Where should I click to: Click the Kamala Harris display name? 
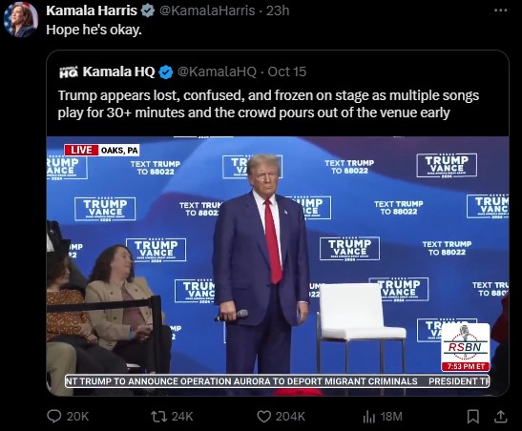[x=92, y=10]
